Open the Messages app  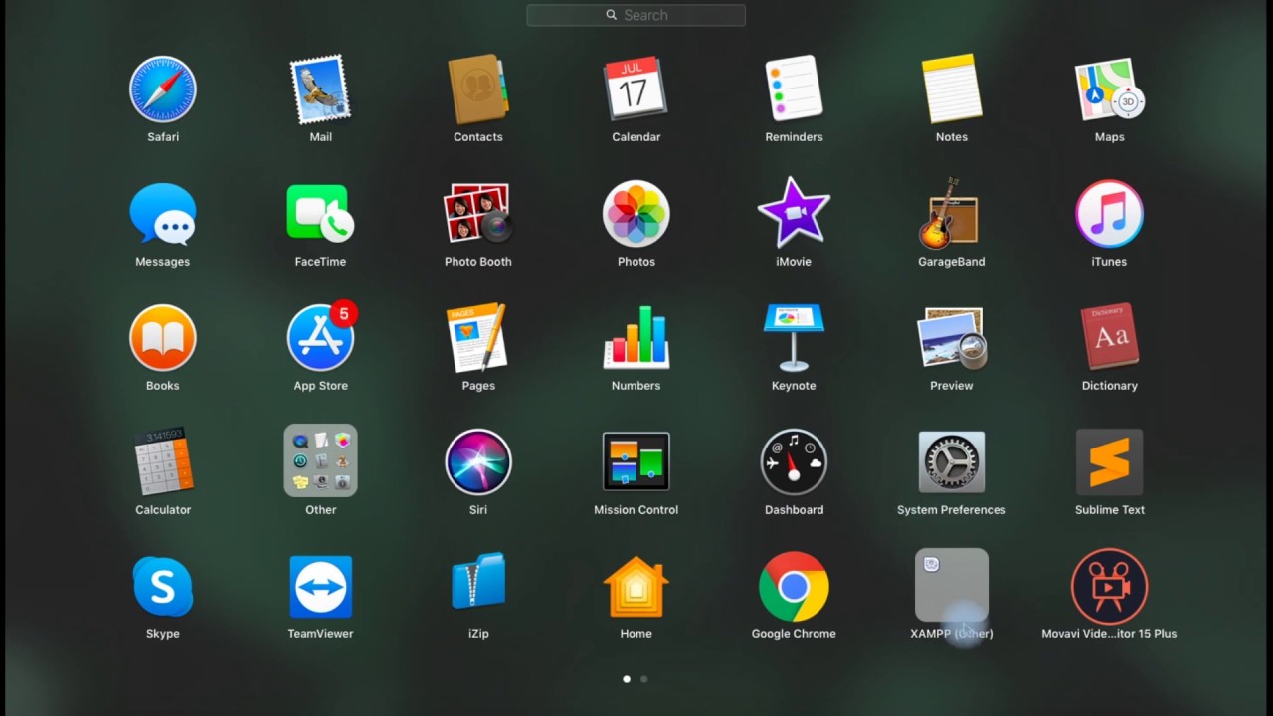click(163, 214)
